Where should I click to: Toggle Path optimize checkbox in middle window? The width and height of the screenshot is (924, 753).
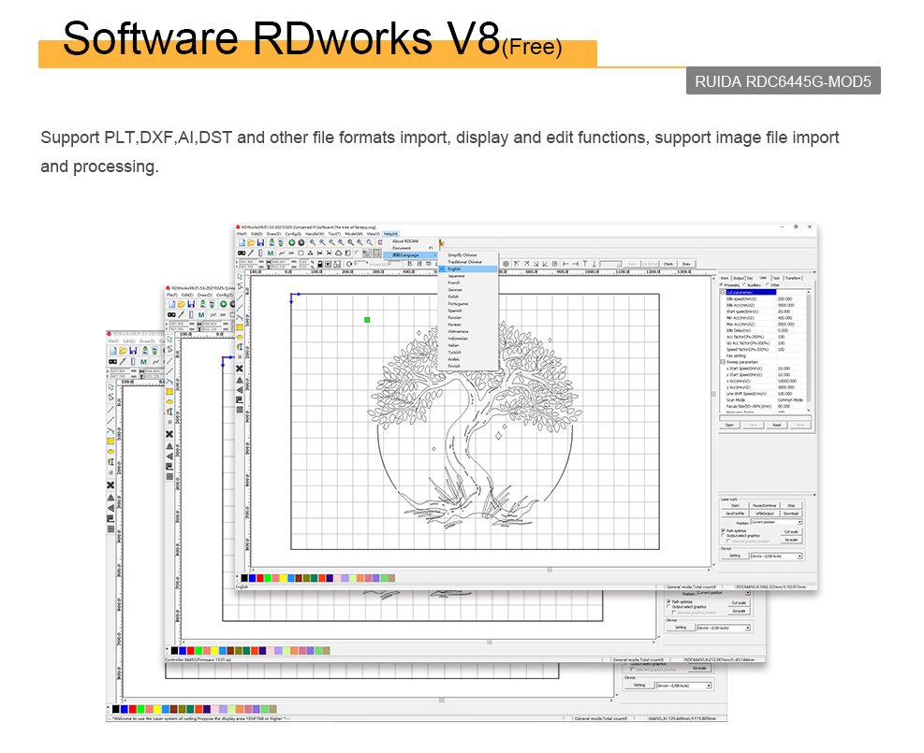pos(668,601)
